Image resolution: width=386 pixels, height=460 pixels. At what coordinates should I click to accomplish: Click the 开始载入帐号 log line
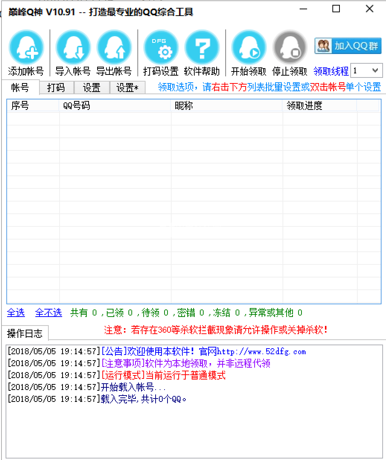point(87,387)
